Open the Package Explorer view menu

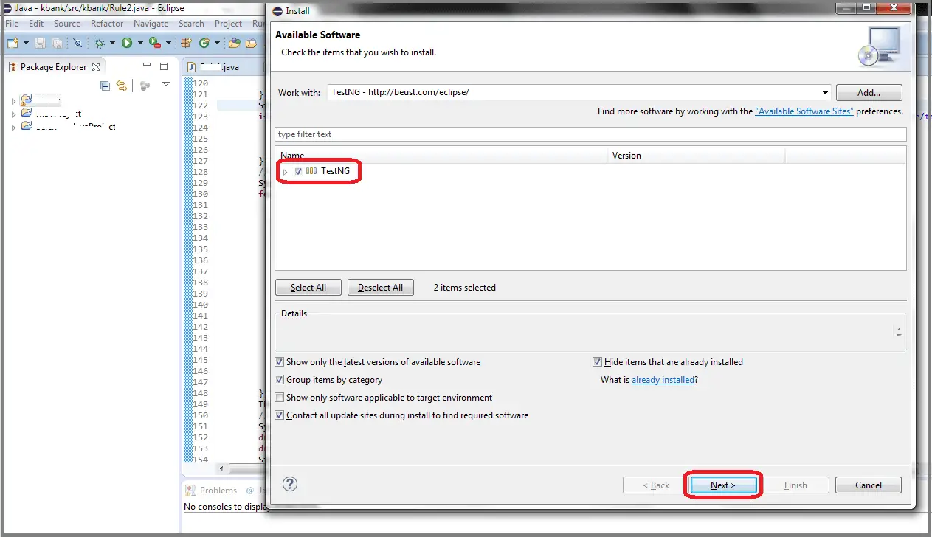(x=166, y=85)
